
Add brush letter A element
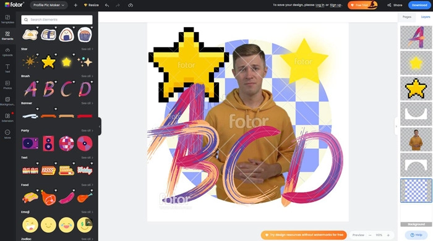(30, 89)
